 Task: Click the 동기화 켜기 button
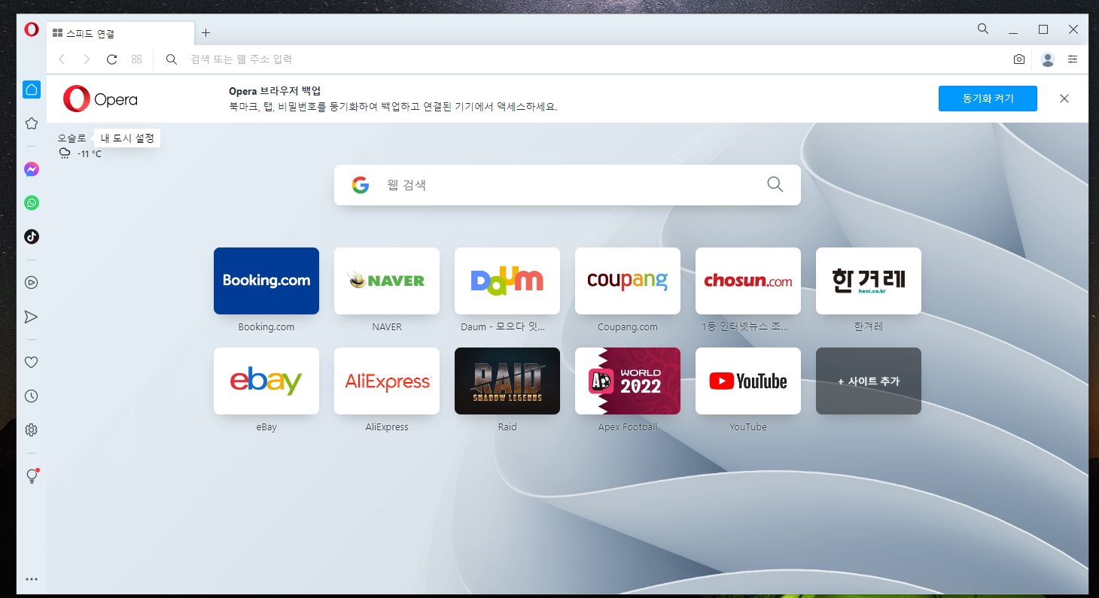(988, 99)
